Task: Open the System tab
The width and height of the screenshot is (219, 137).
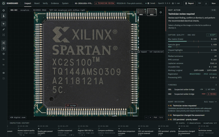Action: point(65,3)
